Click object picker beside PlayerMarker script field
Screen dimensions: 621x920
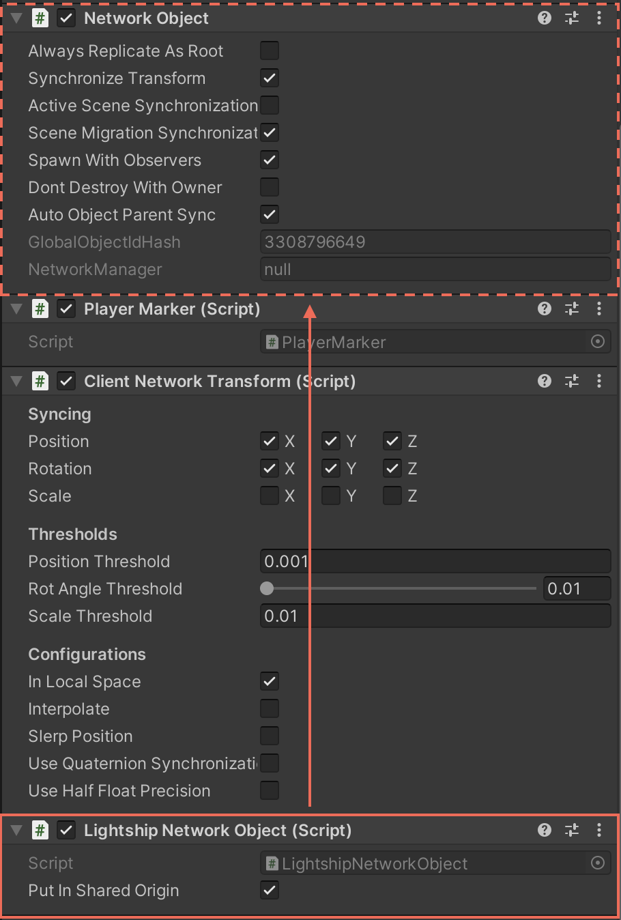click(598, 342)
